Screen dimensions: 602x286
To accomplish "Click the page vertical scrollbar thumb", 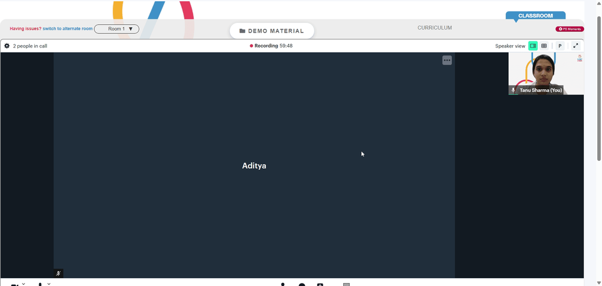I will tap(599, 89).
